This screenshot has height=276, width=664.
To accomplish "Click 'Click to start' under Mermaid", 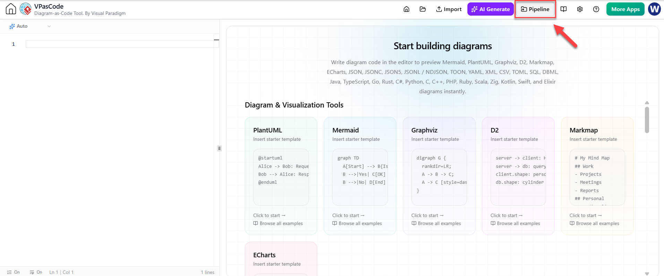I will 348,215.
